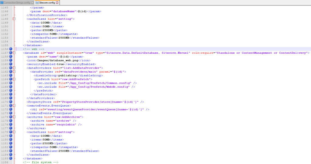The width and height of the screenshot is (311, 164).
Task: Collapse the web database block at line 1157
Action: point(14,53)
